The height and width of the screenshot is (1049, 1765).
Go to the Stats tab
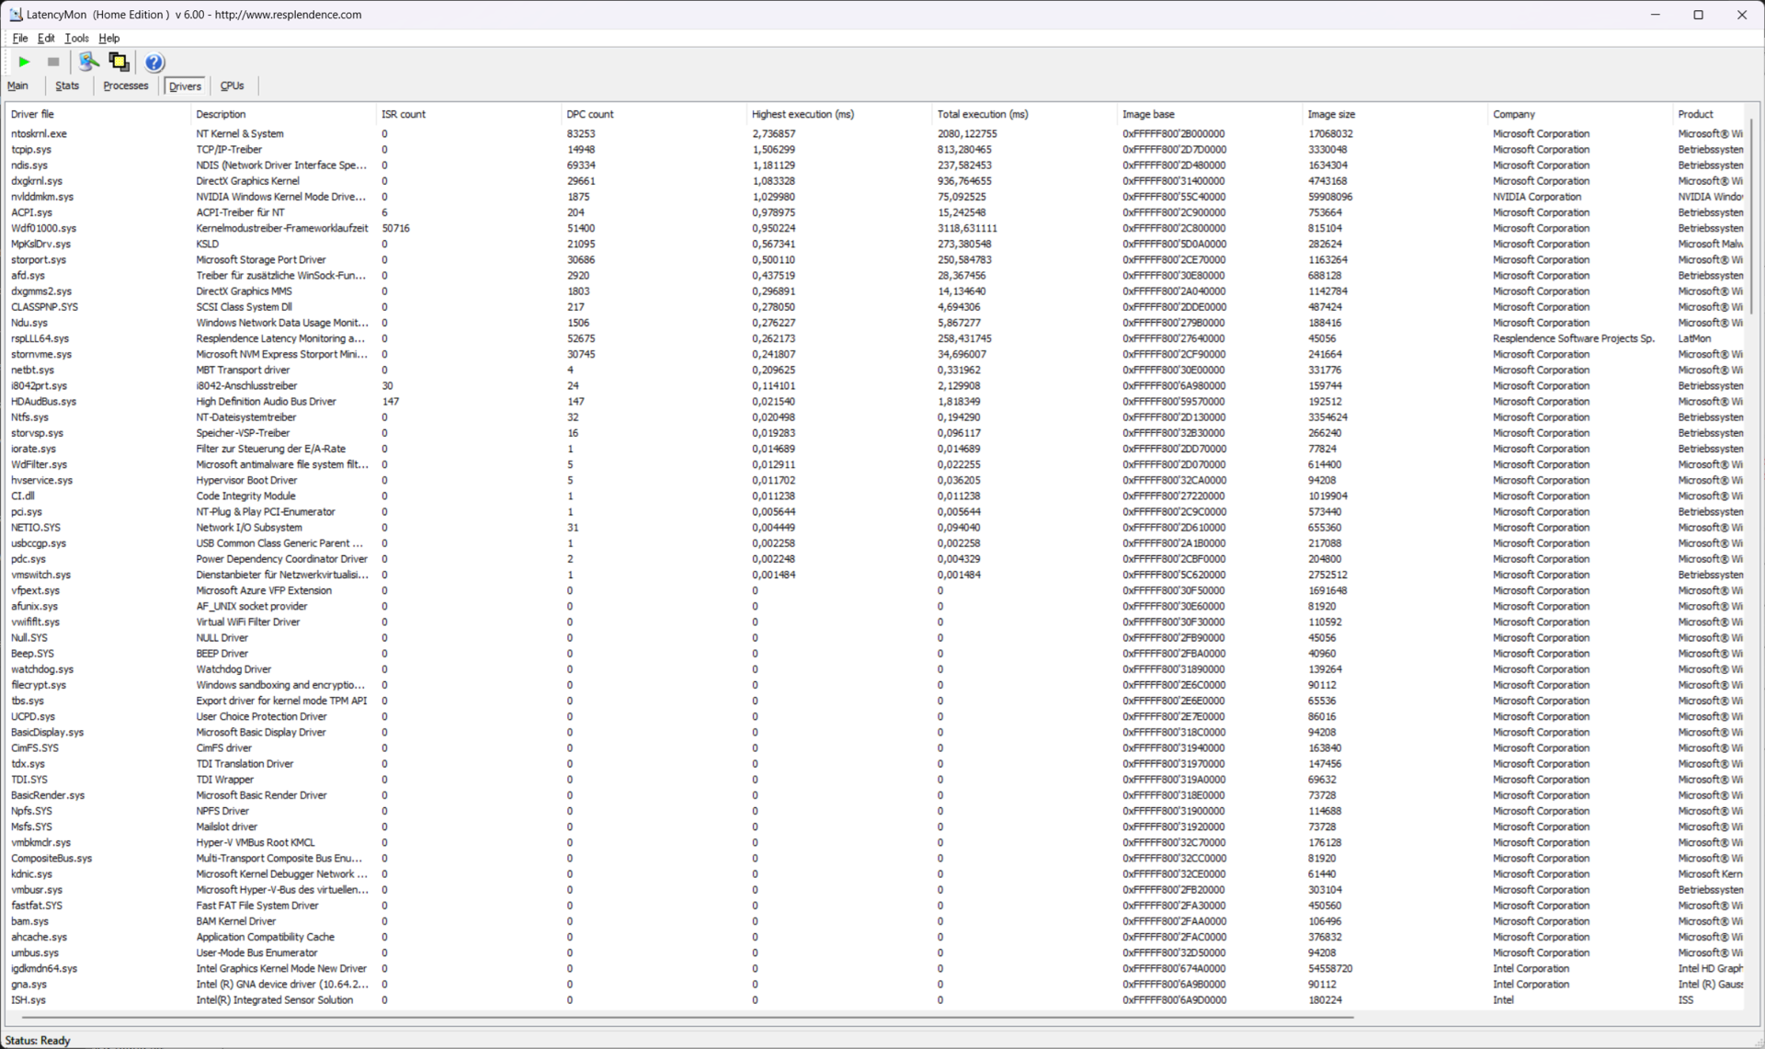click(x=67, y=86)
